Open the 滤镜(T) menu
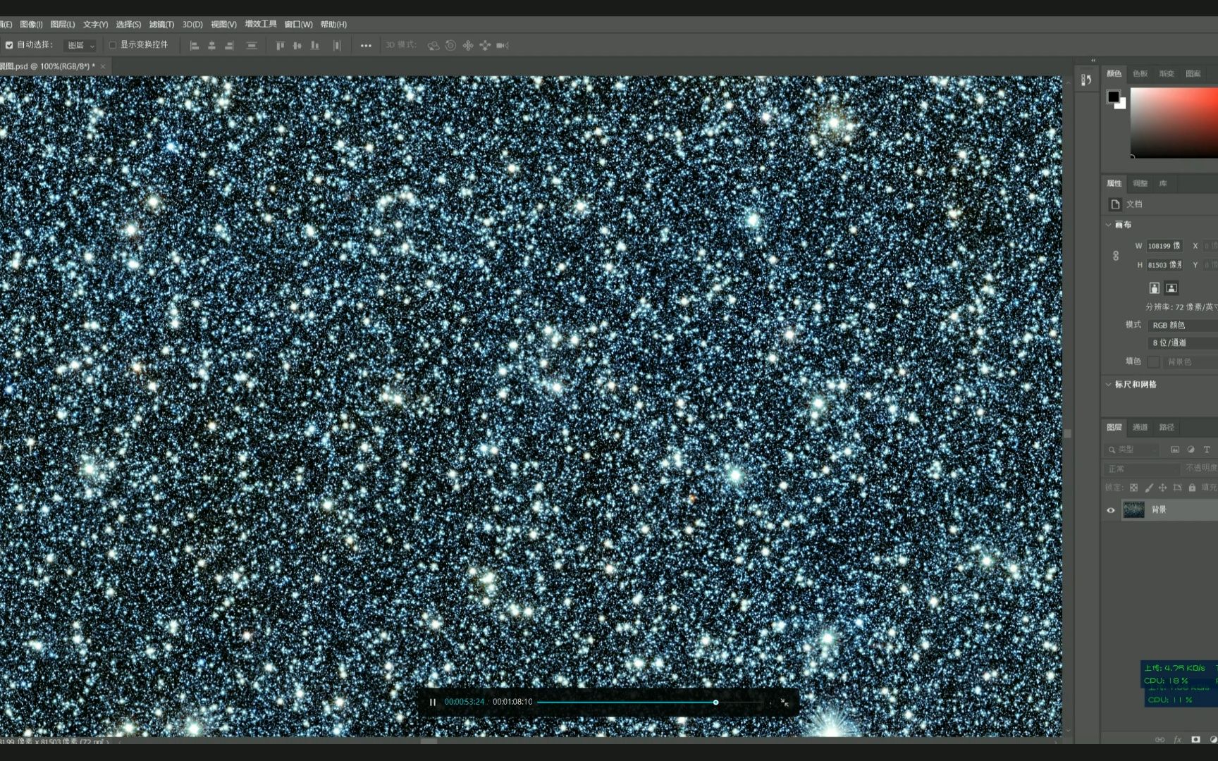This screenshot has width=1218, height=761. click(161, 25)
